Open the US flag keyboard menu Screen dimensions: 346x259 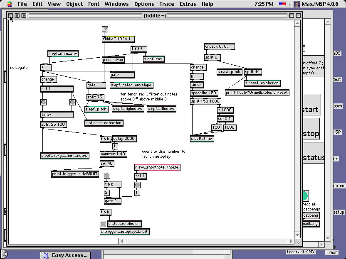tap(283, 4)
